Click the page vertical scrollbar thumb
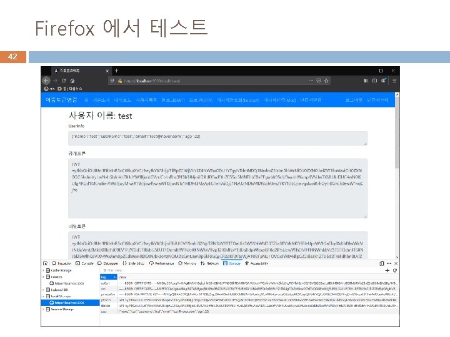Screen dimensions: 450x337 pyautogui.click(x=397, y=132)
